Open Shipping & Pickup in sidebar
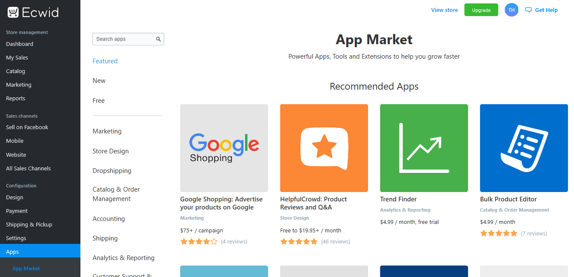 coord(29,224)
